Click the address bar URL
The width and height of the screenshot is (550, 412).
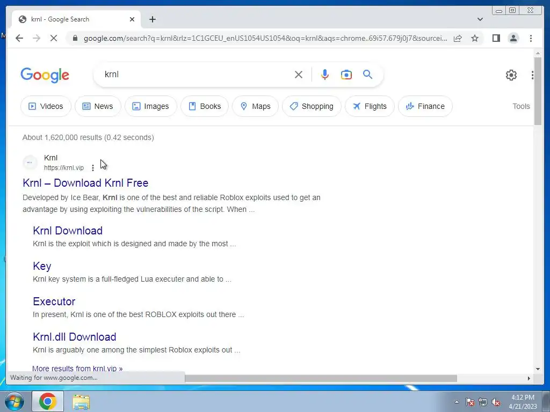tap(265, 38)
